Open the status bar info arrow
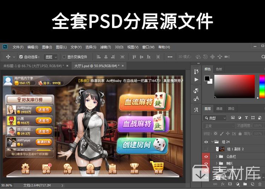Screen dimensions: 265x189 [62, 185]
